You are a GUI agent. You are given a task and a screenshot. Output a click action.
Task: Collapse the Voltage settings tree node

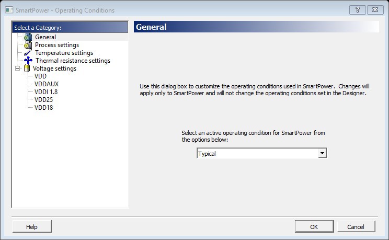18,68
